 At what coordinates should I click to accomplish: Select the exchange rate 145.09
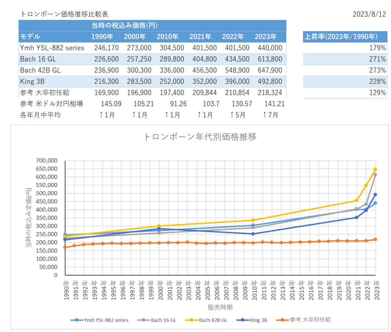111,104
